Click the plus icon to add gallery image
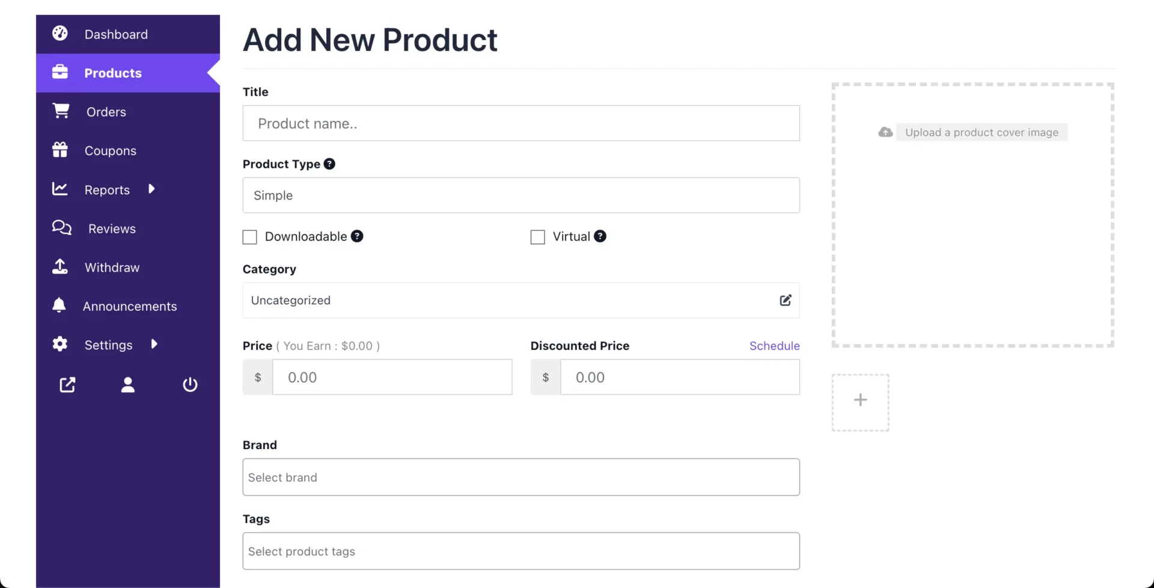 pyautogui.click(x=860, y=400)
